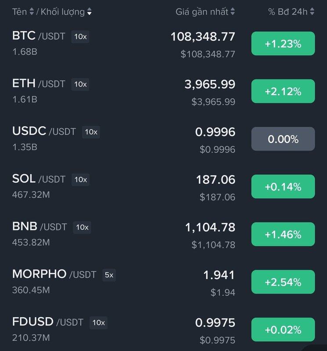
Task: Tap the BTC 10x leverage badge
Action: click(80, 36)
